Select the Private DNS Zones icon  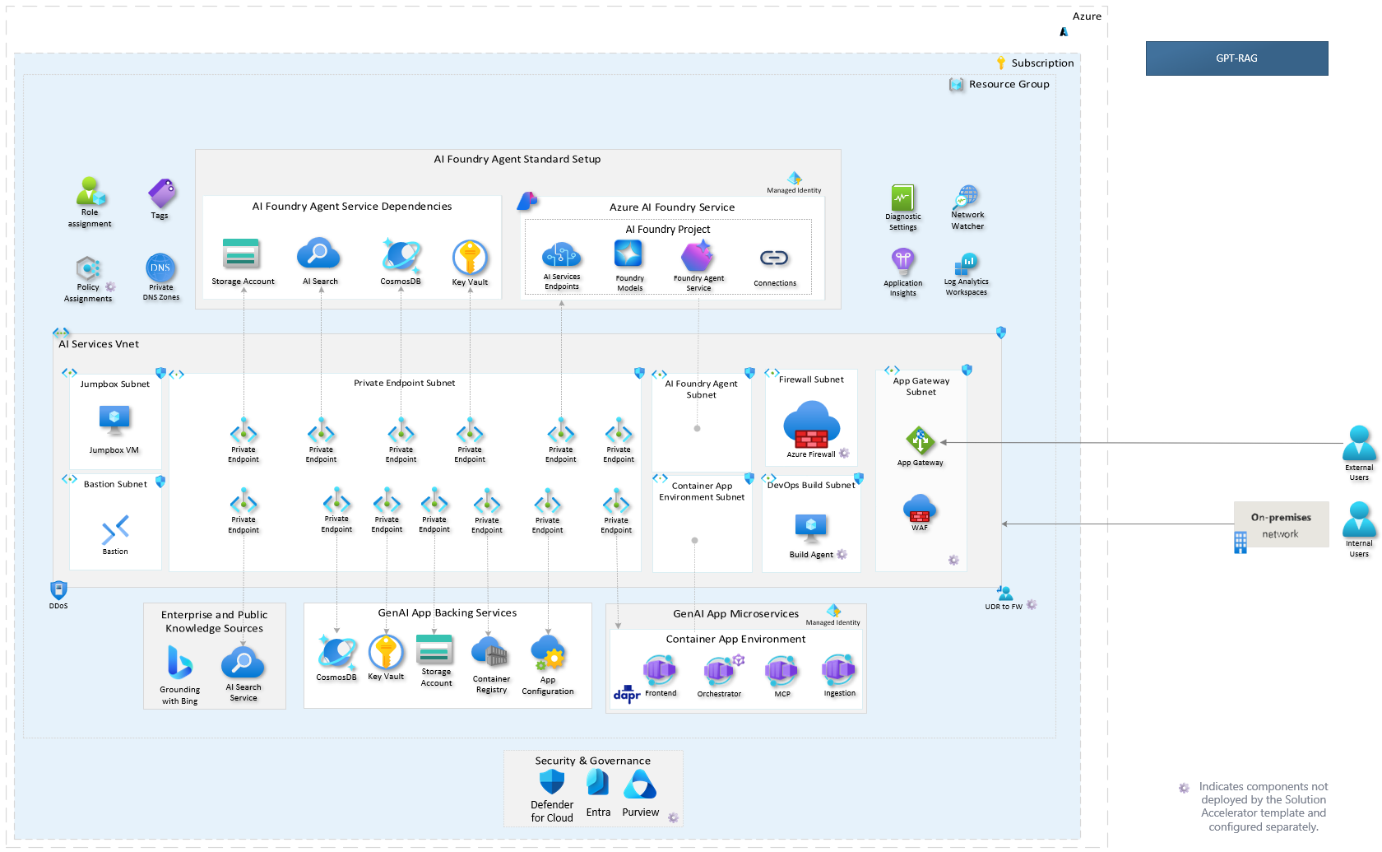point(160,268)
